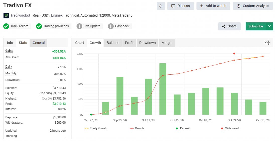This screenshot has height=141, width=275.
Task: Open the Discuss button
Action: [x=180, y=6]
